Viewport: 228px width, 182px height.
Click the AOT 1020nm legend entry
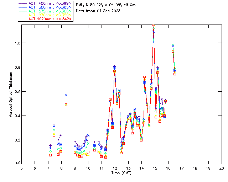tap(46, 19)
